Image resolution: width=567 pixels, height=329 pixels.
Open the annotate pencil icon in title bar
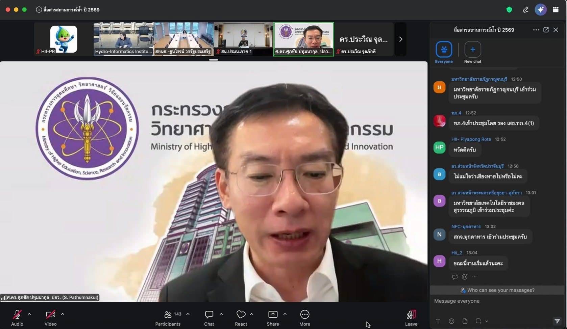[x=525, y=9]
